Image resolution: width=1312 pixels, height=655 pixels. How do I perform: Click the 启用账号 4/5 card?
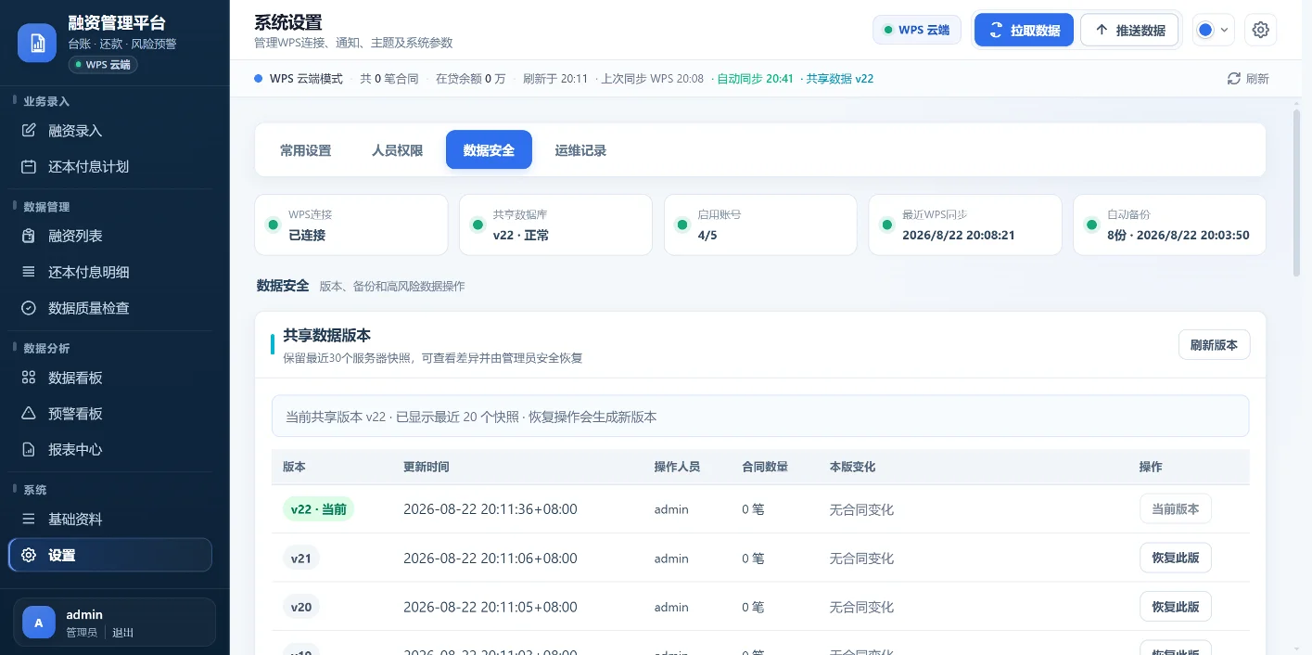tap(760, 225)
